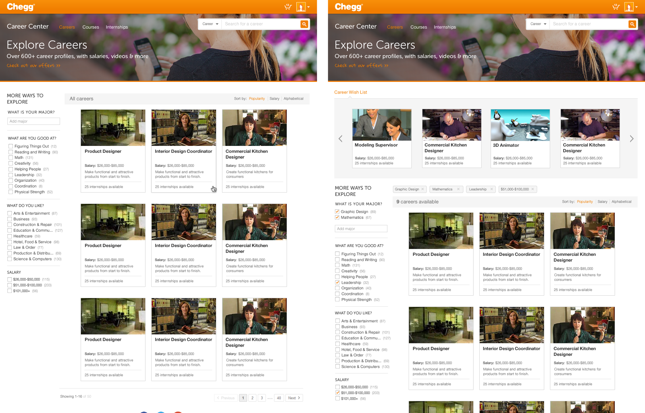Screen dimensions: 645x413
Task: Open 3D Animator card in Wish List
Action: [520, 138]
